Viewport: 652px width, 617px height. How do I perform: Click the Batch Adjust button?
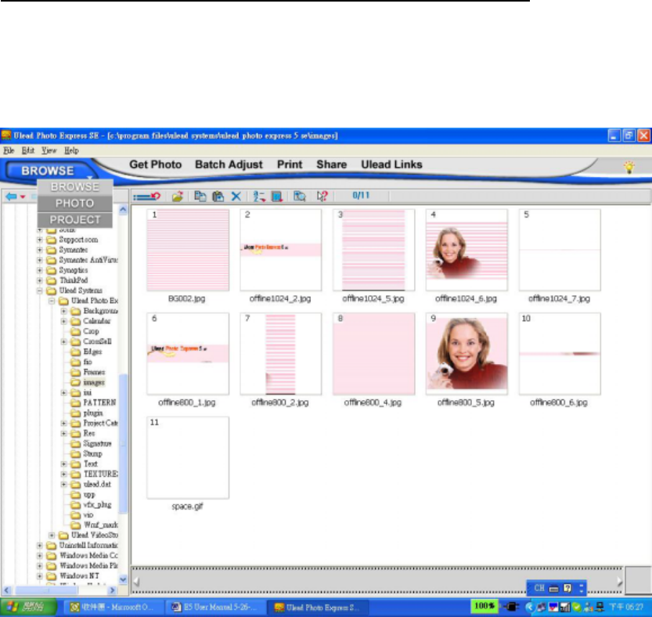point(229,164)
